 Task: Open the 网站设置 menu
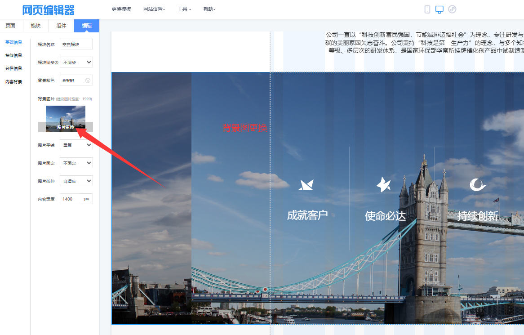(154, 9)
